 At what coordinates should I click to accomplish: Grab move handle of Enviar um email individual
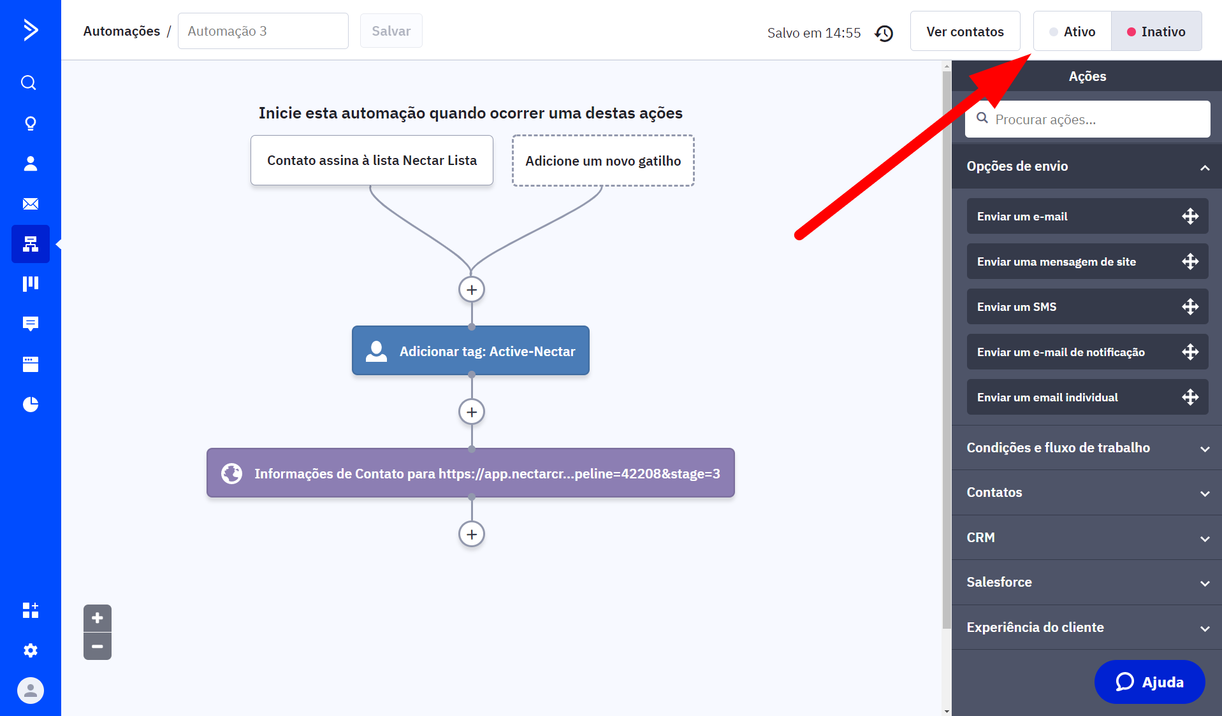pos(1190,397)
